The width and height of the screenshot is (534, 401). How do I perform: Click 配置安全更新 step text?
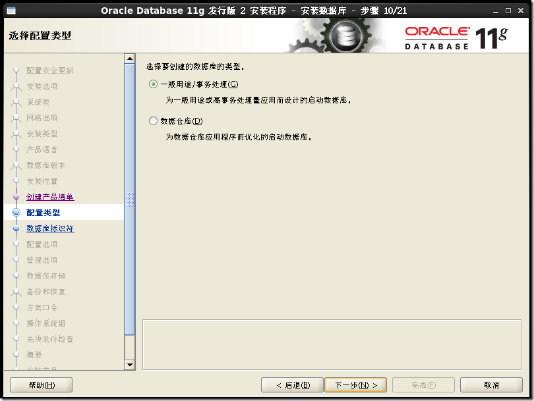(x=49, y=70)
